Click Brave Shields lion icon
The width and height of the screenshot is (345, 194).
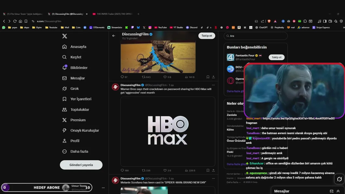pos(269,21)
